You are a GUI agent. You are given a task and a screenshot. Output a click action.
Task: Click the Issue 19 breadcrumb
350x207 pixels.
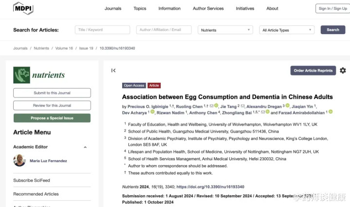tap(86, 48)
